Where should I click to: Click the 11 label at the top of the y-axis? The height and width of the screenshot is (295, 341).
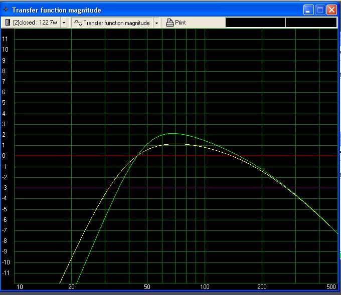click(5, 39)
